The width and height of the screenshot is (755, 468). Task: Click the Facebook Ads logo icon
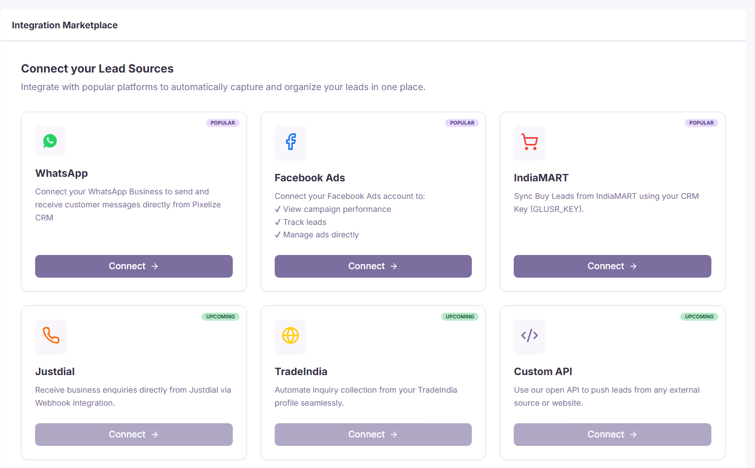(291, 143)
